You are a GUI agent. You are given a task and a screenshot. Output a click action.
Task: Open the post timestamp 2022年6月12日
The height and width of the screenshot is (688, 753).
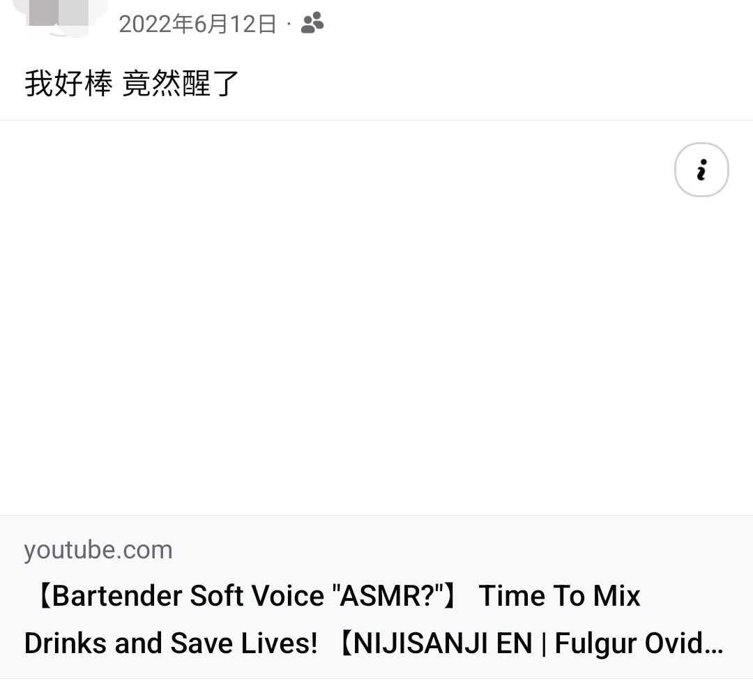click(x=197, y=24)
